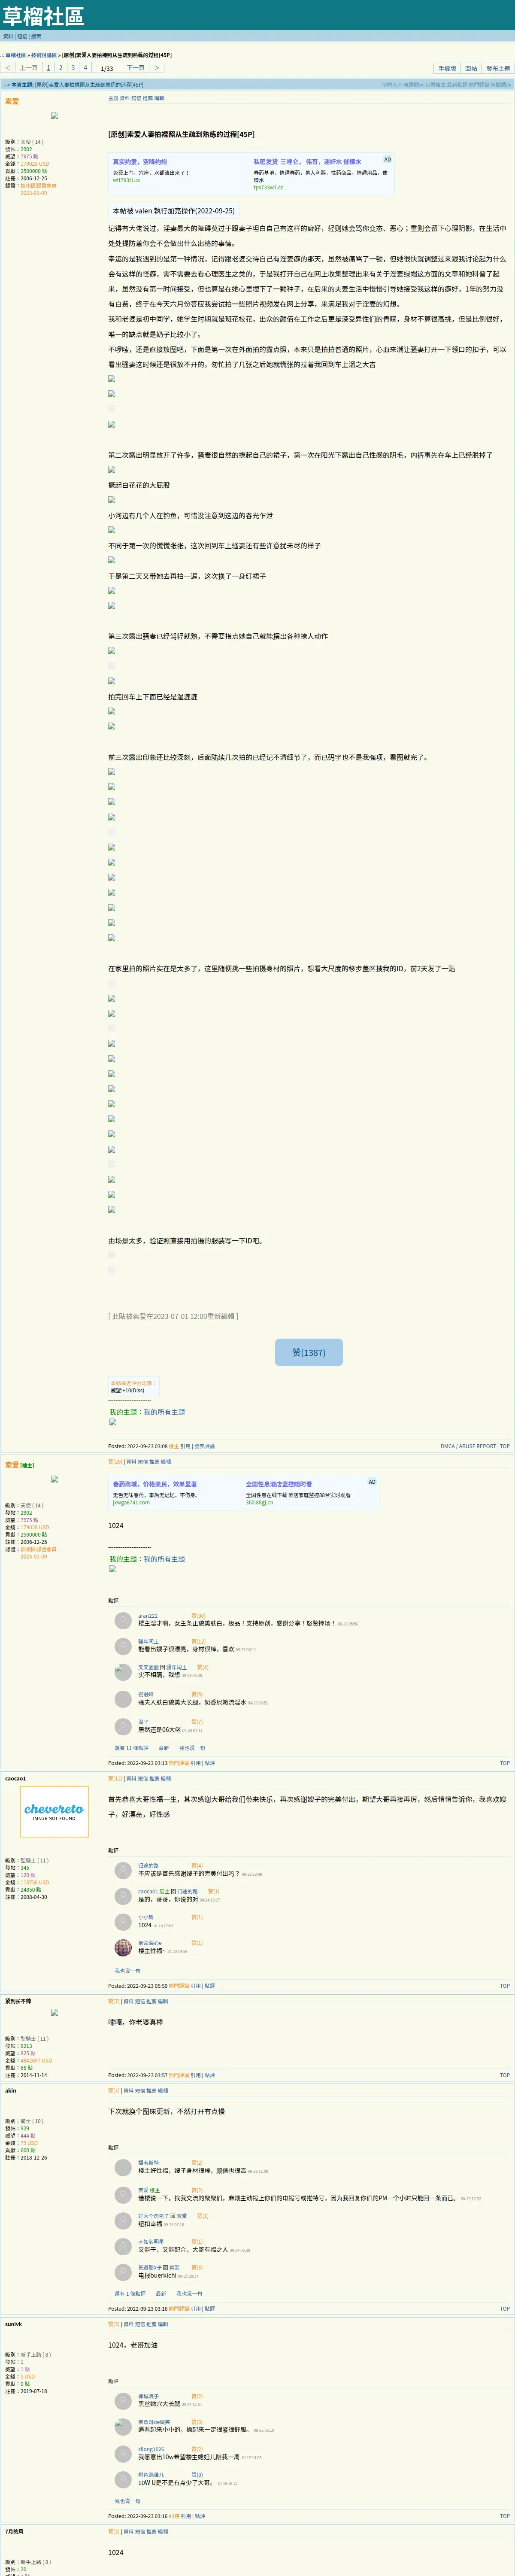515x2576 pixels.
Task: Click author name sunivk
Action: click(x=13, y=2324)
